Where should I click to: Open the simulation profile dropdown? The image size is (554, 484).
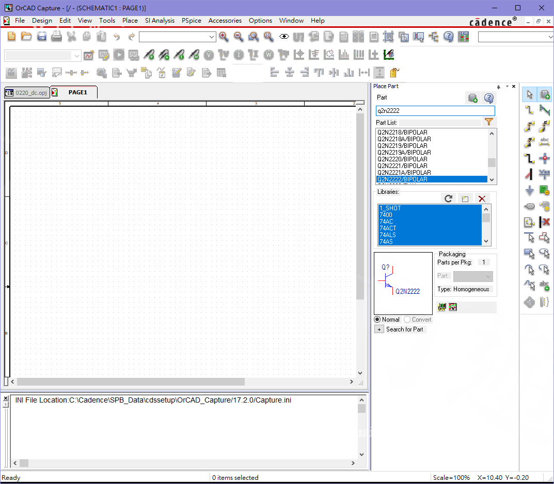pos(76,55)
